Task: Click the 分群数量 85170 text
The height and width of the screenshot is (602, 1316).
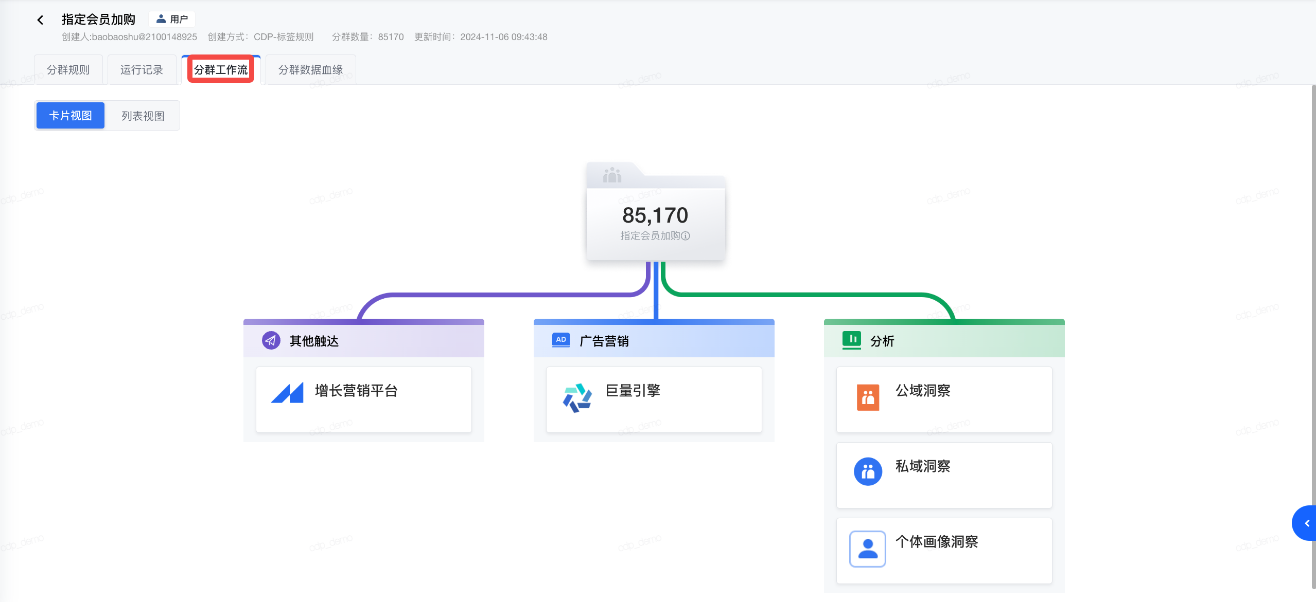Action: (x=368, y=37)
